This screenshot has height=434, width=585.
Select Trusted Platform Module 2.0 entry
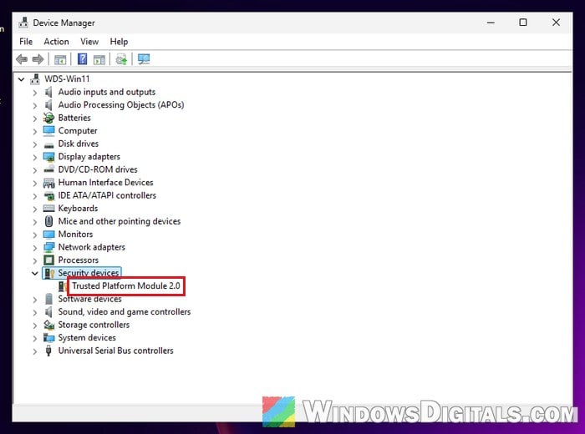(x=125, y=285)
